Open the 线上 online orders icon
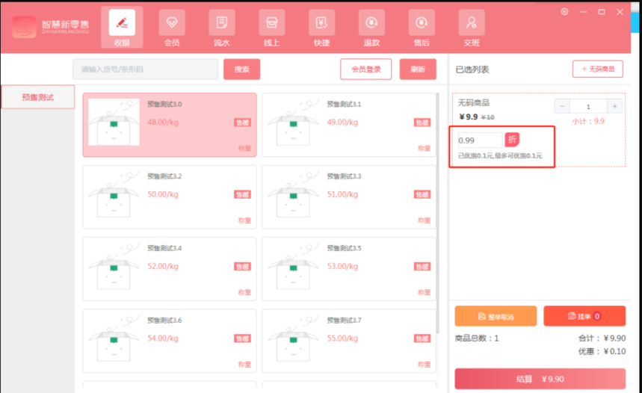Image resolution: width=642 pixels, height=393 pixels. 272,28
